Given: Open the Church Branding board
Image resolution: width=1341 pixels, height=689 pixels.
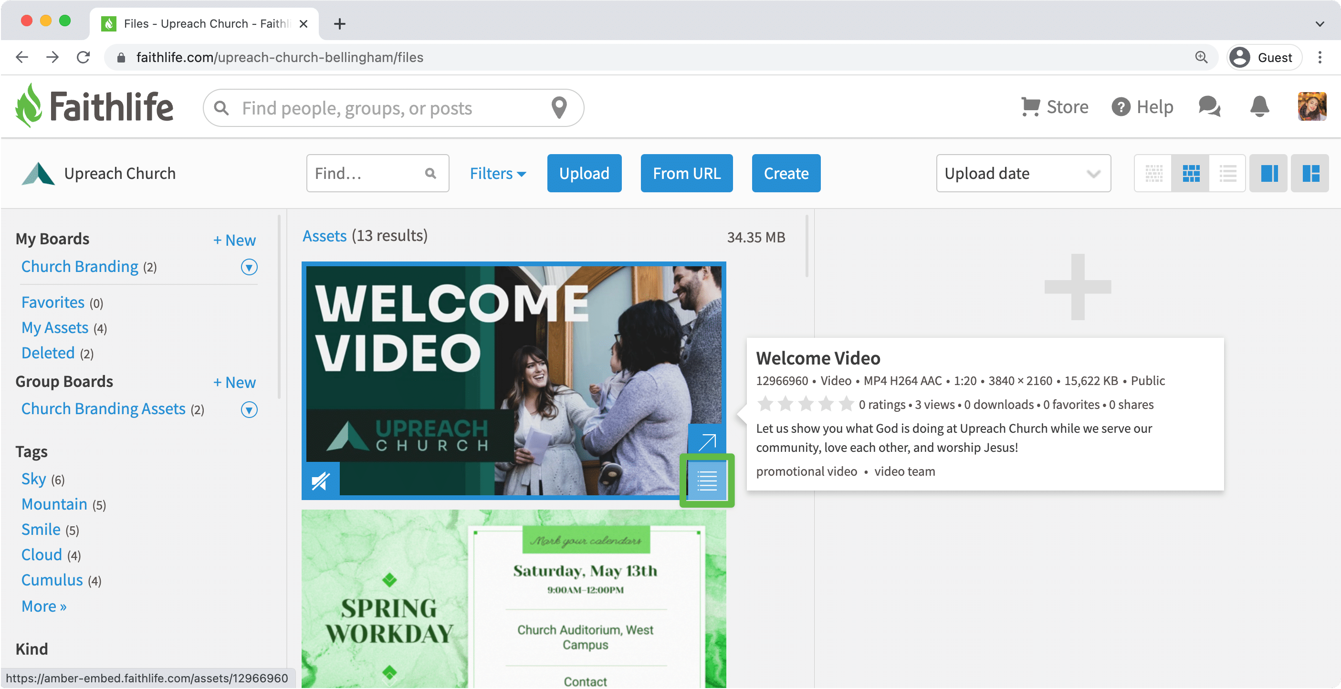Looking at the screenshot, I should [80, 266].
